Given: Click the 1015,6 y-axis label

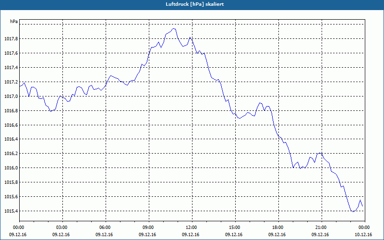Looking at the screenshot, I should coord(11,197).
